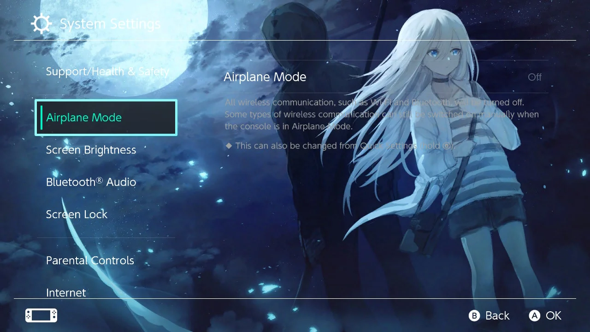The height and width of the screenshot is (332, 590).
Task: Select Internet in the settings list
Action: 66,293
